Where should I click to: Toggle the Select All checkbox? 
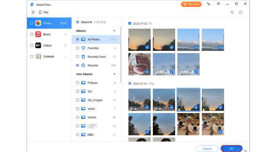[x=78, y=22]
